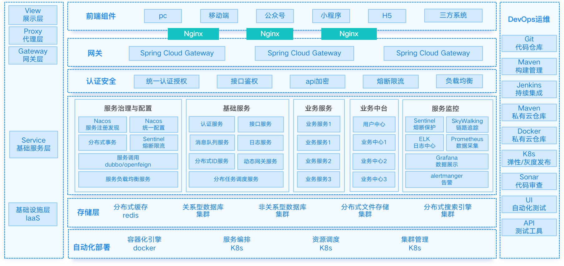Select the 业务服务3 box
This screenshot has height=266, width=564.
[x=318, y=179]
